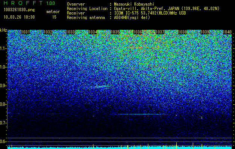Click the version number 1.0.0

(x=51, y=3)
